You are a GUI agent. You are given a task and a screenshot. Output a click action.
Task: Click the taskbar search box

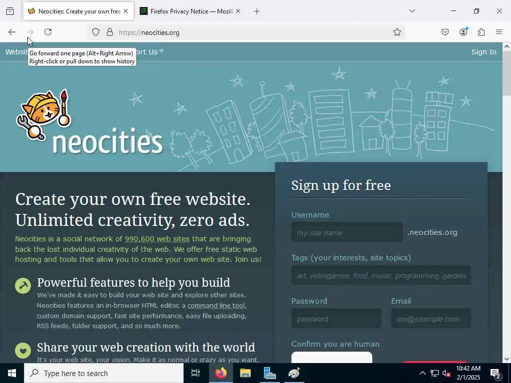point(104,373)
